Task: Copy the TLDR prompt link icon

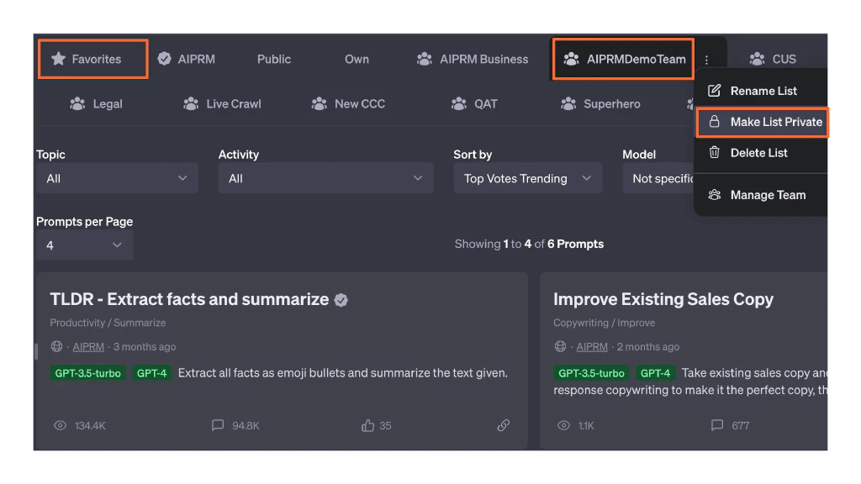Action: click(504, 425)
